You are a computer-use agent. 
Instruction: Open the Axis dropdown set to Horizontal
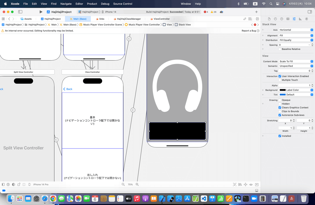[x=296, y=30]
